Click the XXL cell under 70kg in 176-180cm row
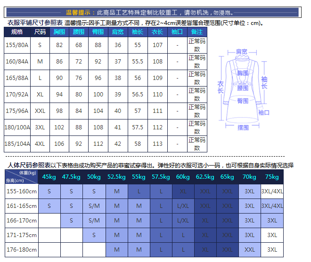 tap(250, 250)
